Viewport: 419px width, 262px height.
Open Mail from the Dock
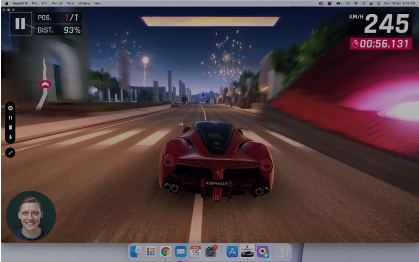(x=180, y=252)
